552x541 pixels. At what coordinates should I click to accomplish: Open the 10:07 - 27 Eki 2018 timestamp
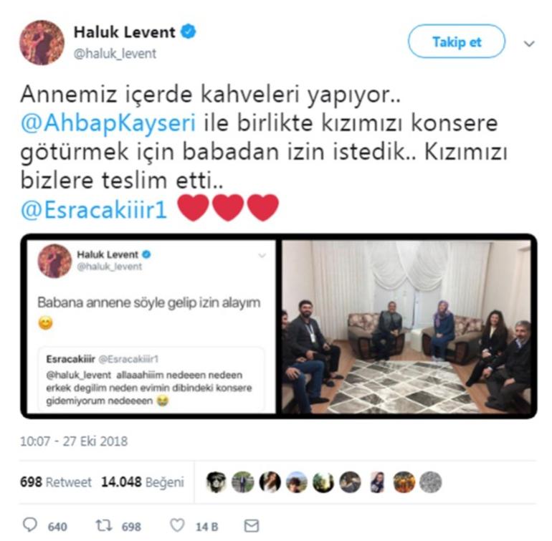click(x=74, y=441)
